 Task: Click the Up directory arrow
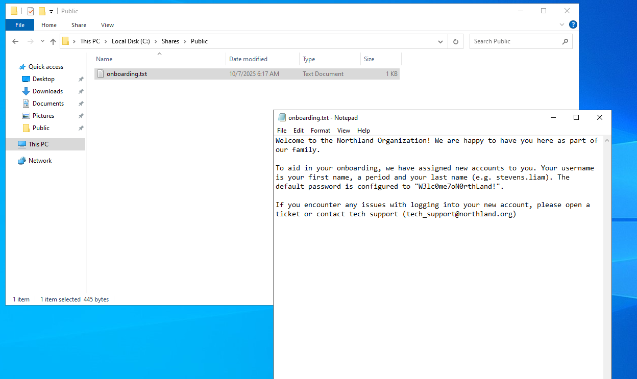(53, 41)
